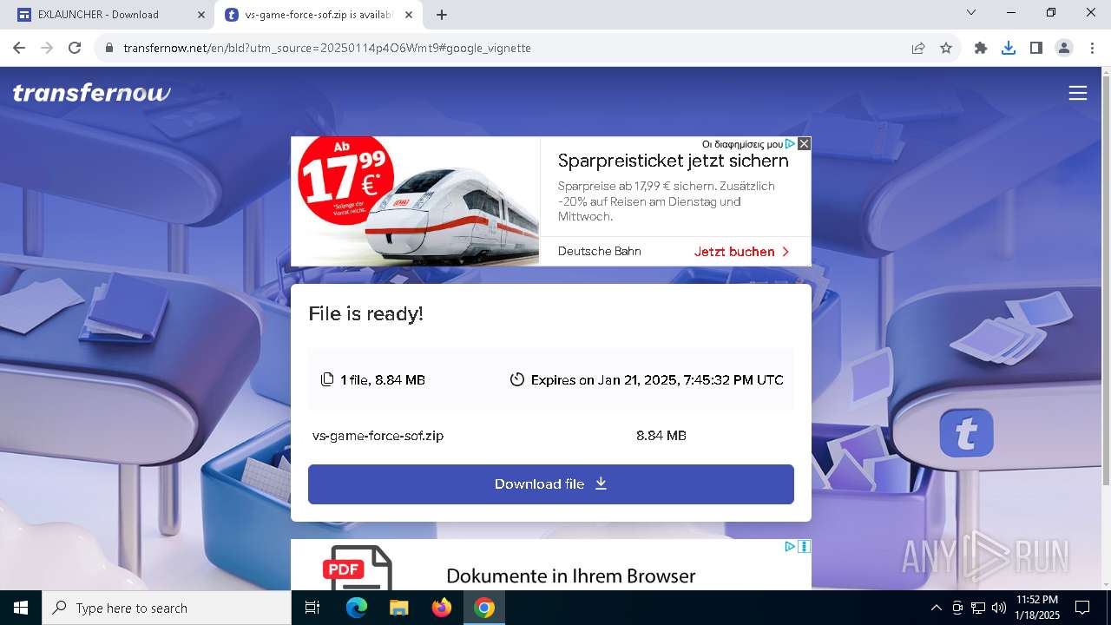Click the Type here to search box
This screenshot has height=625, width=1111.
click(167, 608)
